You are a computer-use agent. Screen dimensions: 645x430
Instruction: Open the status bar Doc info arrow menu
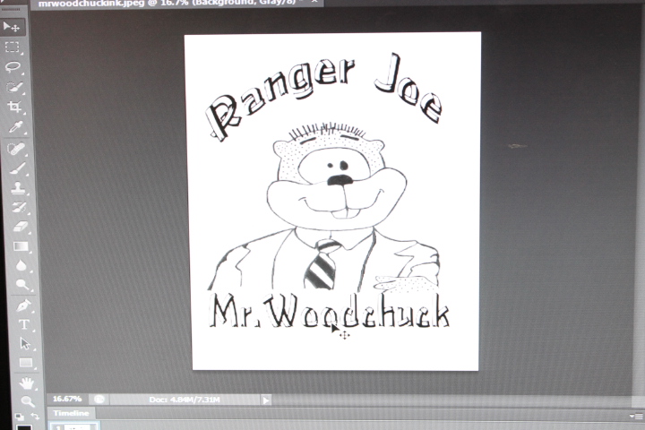click(267, 400)
